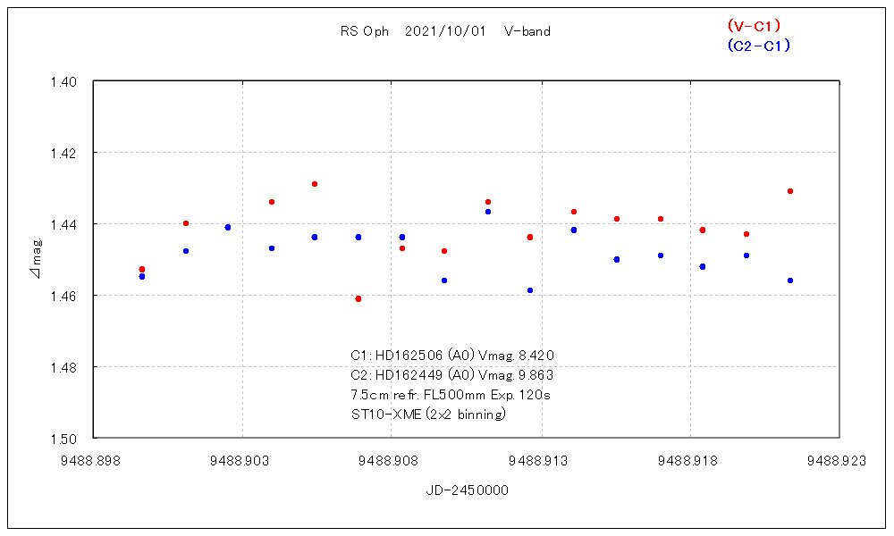Click the red (V-C1) legend label
This screenshot has width=894, height=536.
coord(755,26)
